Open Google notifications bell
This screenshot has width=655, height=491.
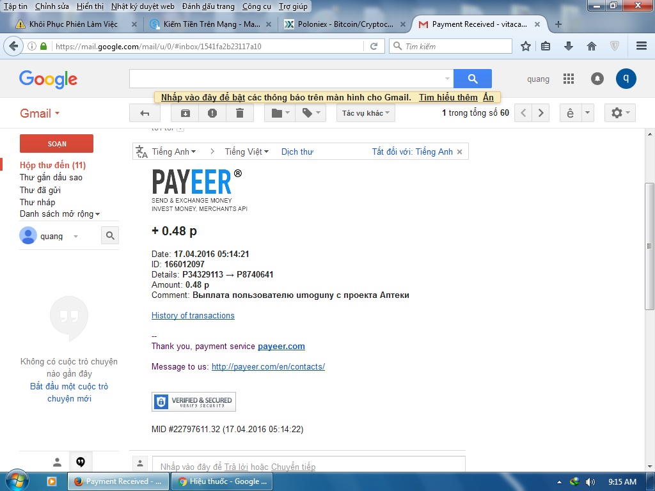coord(597,79)
